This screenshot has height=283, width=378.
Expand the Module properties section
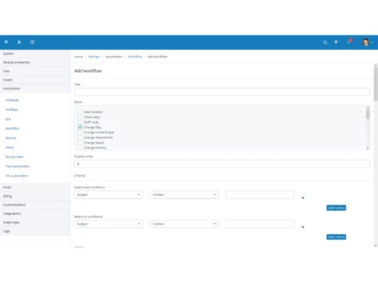35,63
